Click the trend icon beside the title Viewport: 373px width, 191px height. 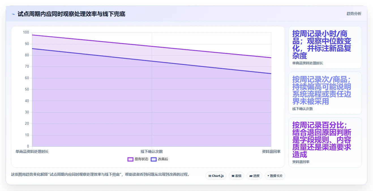pyautogui.click(x=13, y=14)
